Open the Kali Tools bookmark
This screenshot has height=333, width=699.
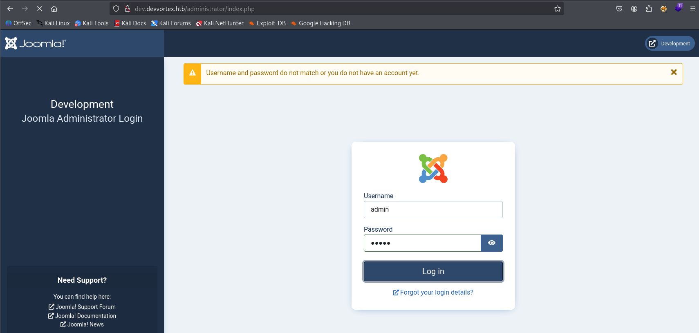click(x=92, y=23)
